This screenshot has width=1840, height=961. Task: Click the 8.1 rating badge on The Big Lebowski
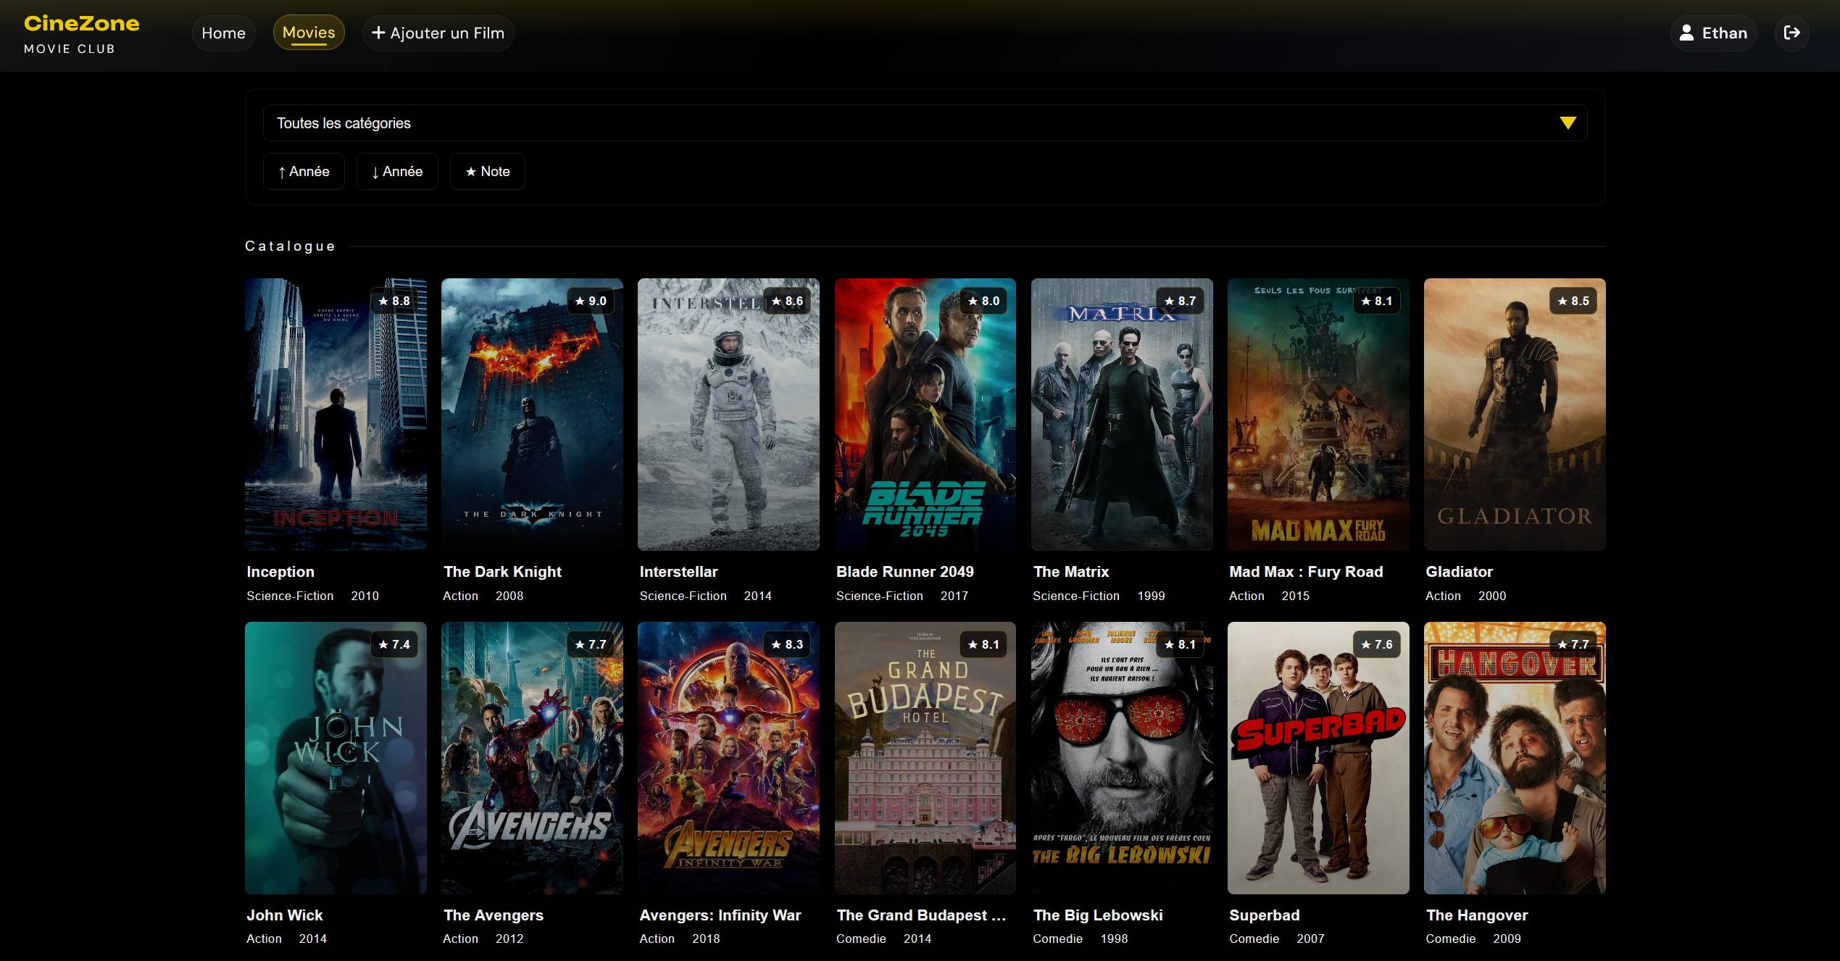(x=1180, y=644)
